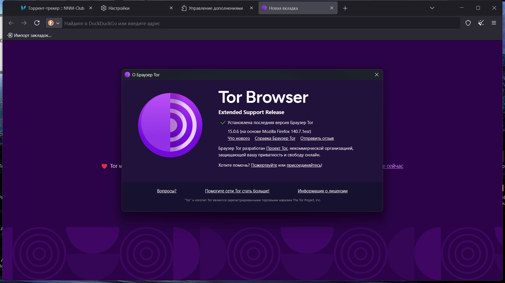This screenshot has height=283, width=505.
Task: Open the Что нового link
Action: tap(239, 138)
